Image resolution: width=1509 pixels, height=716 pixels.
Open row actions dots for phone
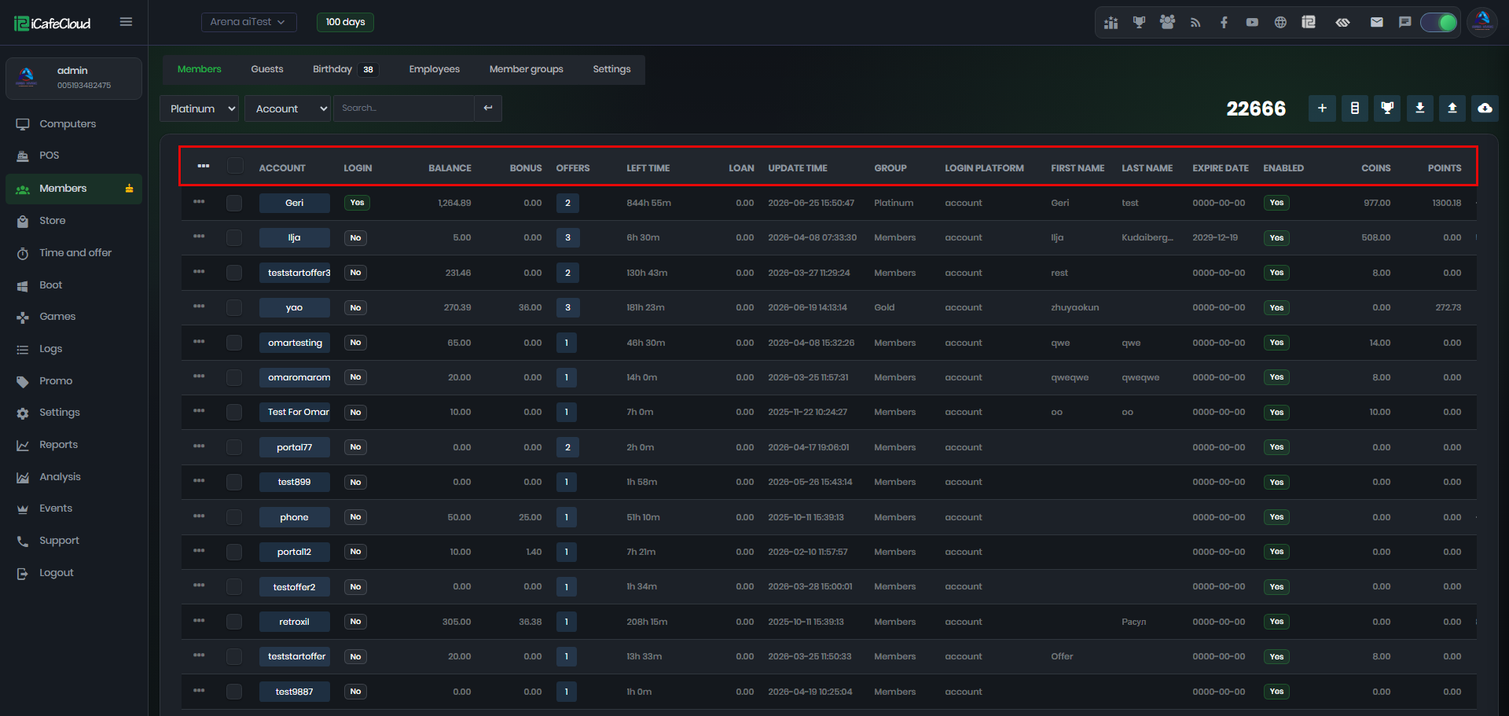coord(199,516)
